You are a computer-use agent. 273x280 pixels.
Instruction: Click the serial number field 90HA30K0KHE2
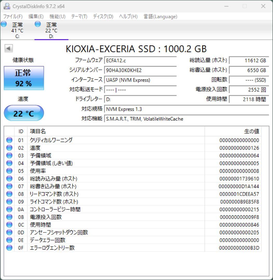pos(140,70)
